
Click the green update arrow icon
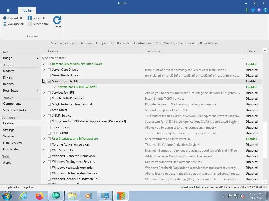click(247, 10)
